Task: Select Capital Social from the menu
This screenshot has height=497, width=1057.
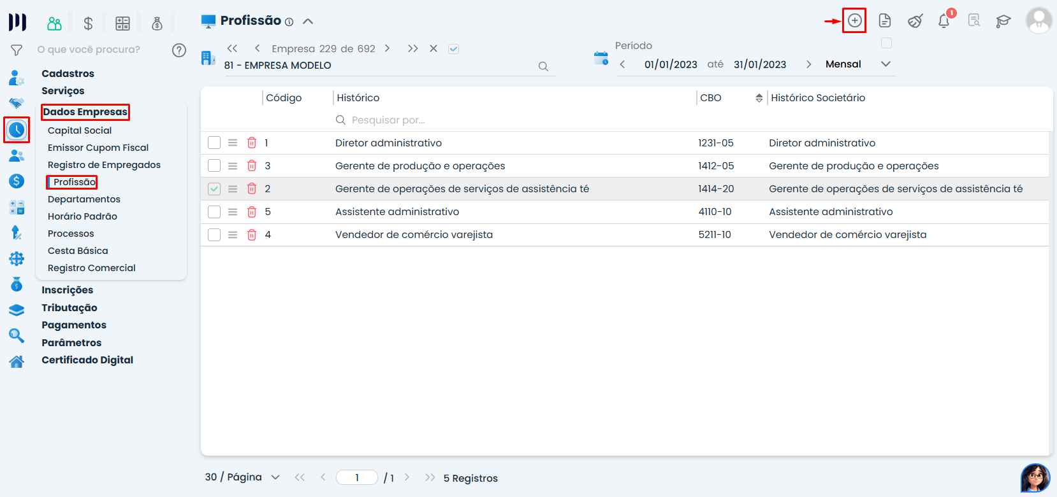Action: [x=80, y=130]
